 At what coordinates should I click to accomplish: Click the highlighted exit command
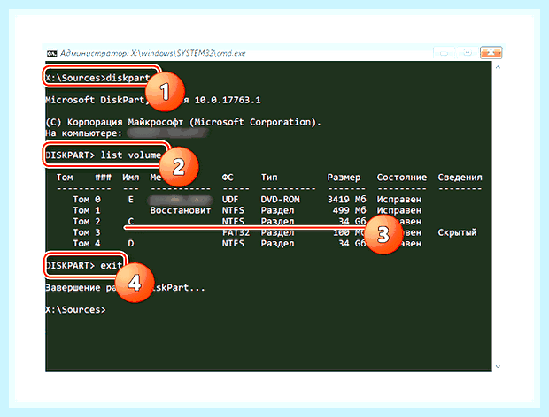point(83,265)
